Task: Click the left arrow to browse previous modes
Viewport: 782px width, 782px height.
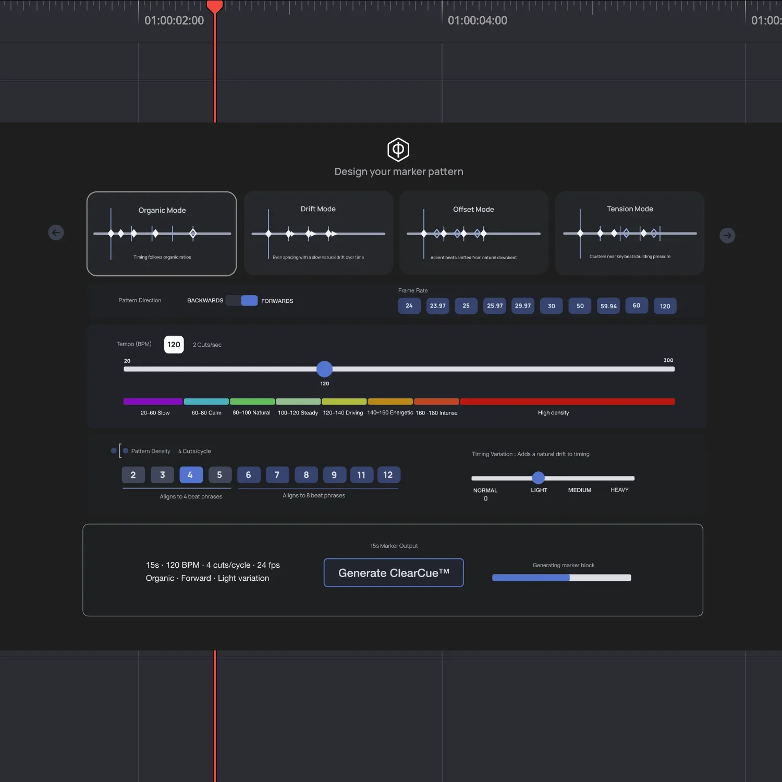Action: point(56,233)
